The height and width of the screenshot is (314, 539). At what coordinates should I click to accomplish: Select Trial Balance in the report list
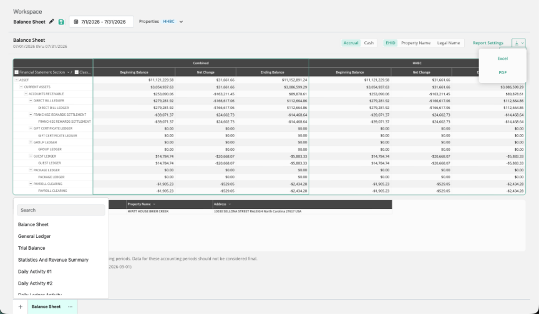pyautogui.click(x=32, y=248)
